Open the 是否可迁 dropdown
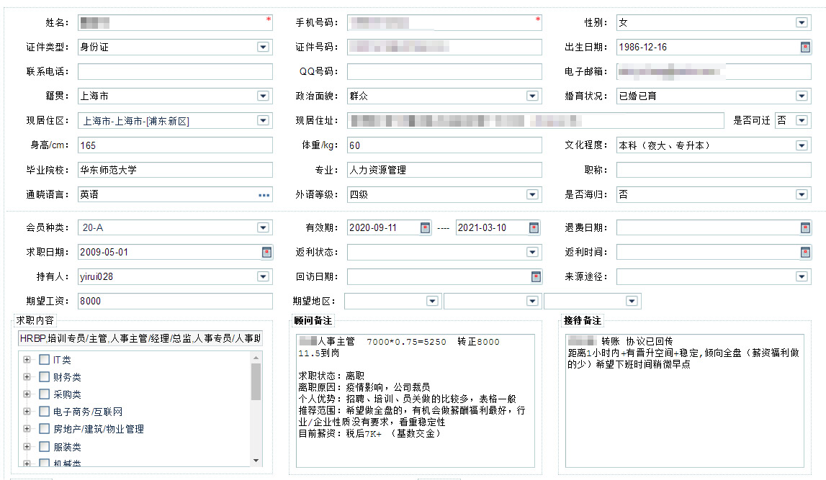 click(802, 120)
